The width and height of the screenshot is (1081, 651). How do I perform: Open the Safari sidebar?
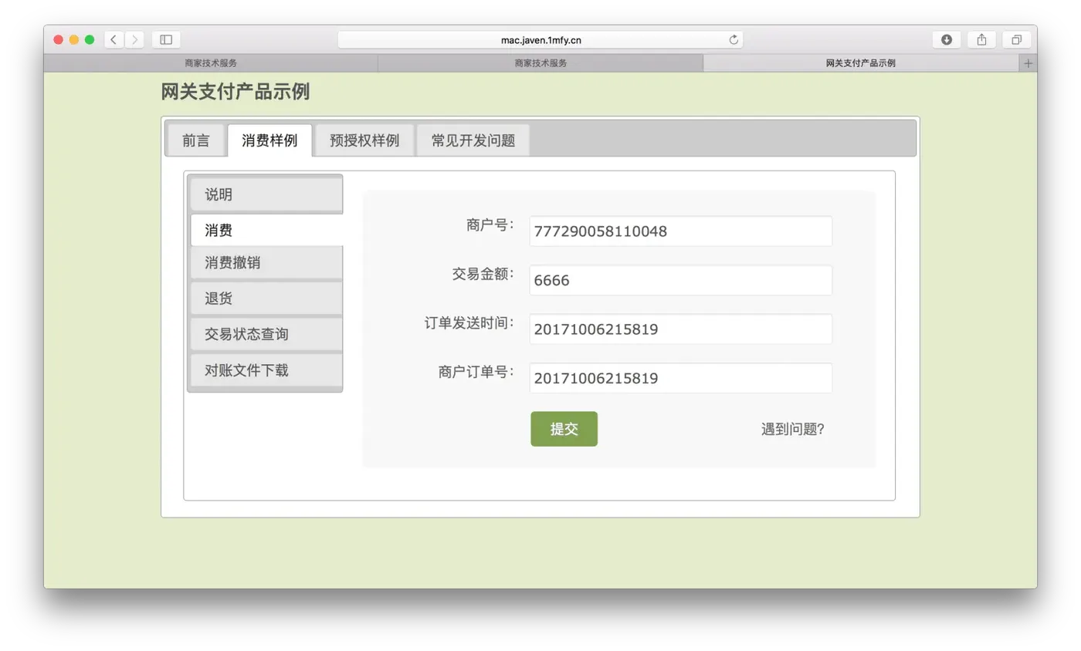coord(165,39)
